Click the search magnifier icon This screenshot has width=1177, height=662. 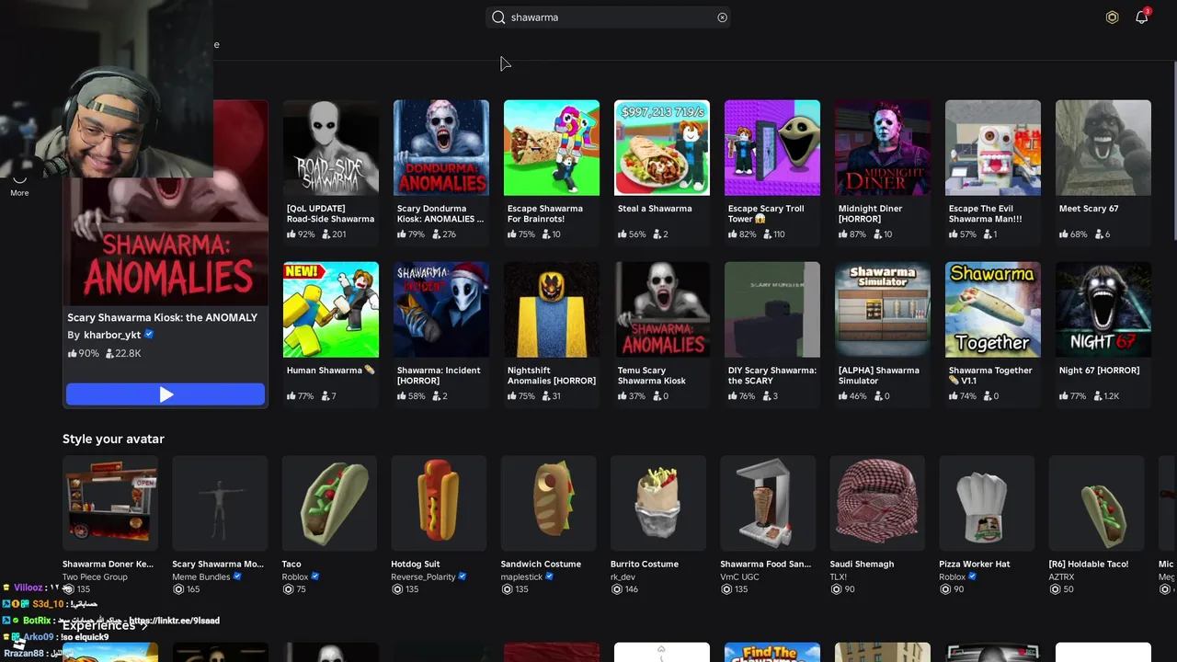[x=498, y=17]
